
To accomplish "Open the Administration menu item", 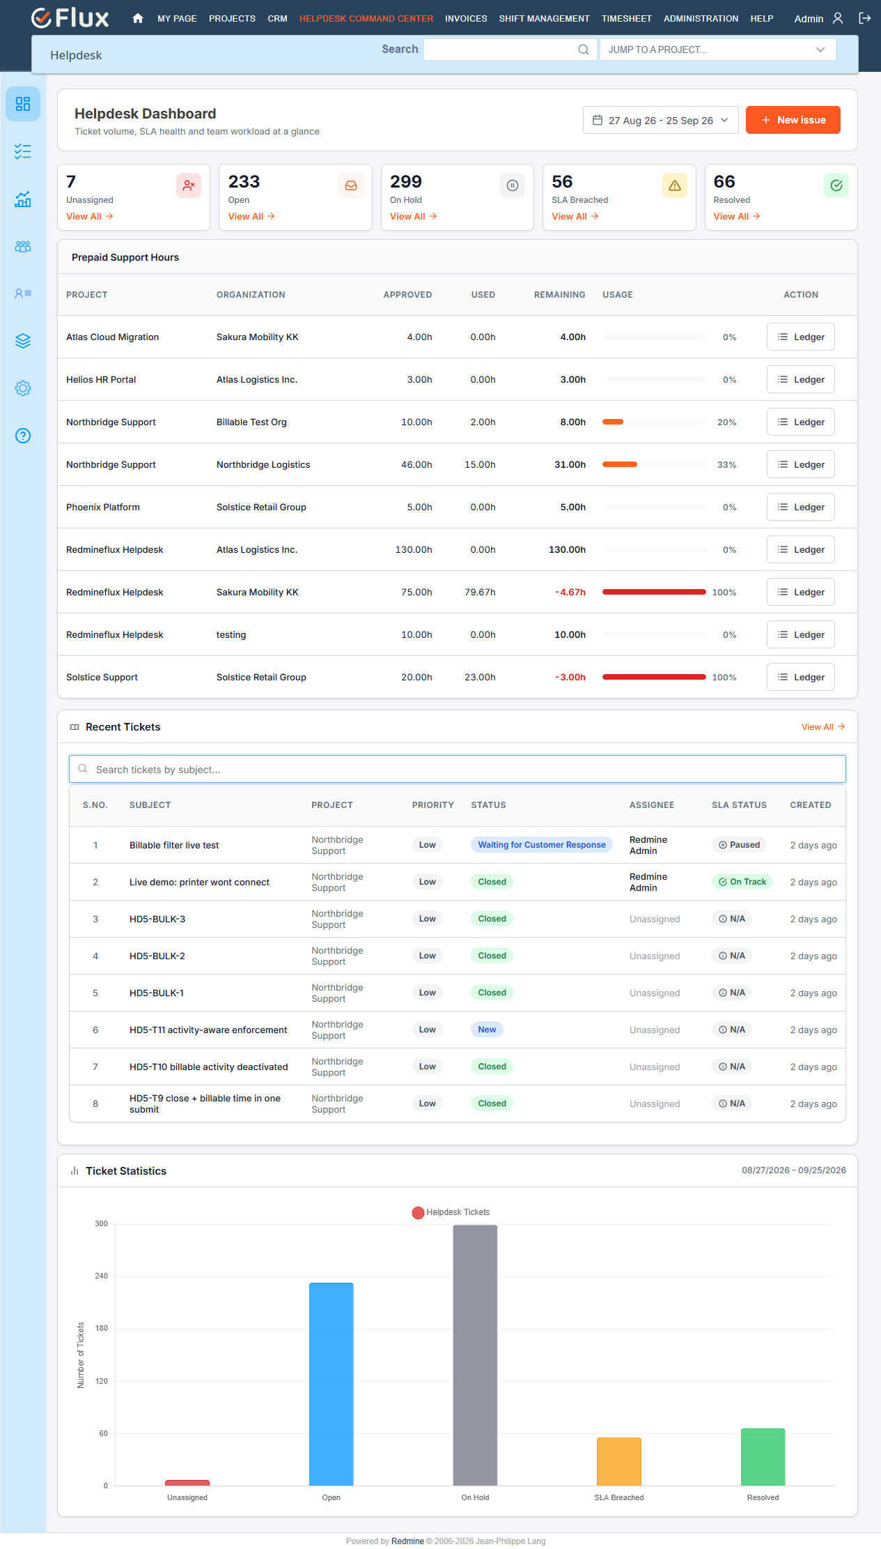I will 701,18.
